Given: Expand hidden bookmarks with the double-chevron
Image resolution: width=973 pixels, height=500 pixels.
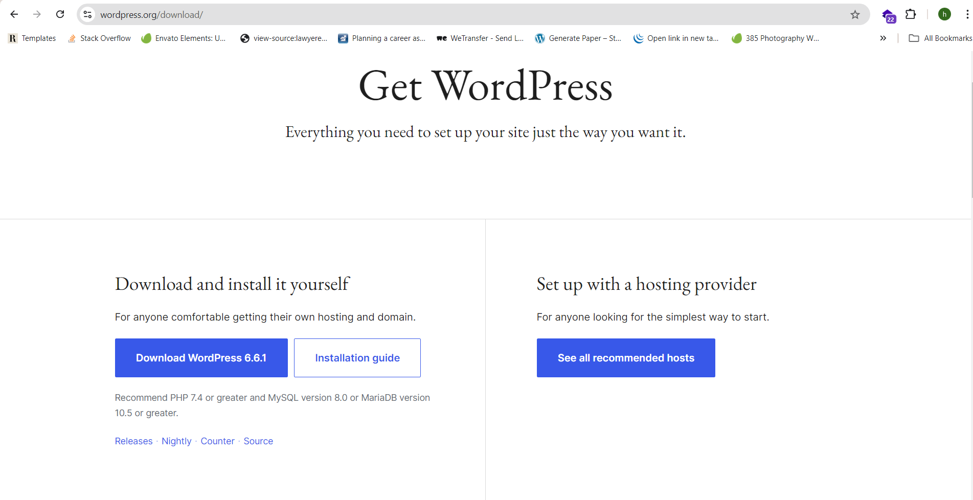Looking at the screenshot, I should 883,38.
